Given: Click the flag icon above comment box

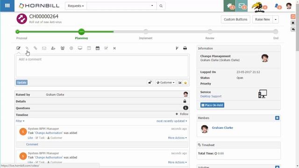Looking at the screenshot, I should pos(177,48).
